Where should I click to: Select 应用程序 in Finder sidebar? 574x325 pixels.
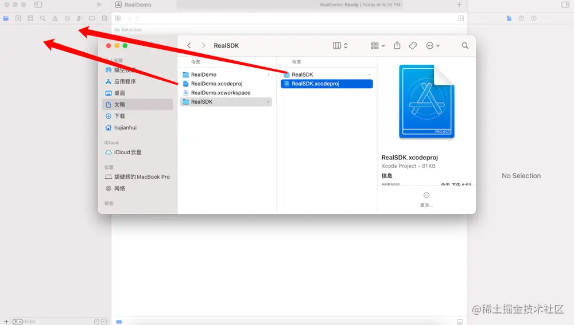click(x=138, y=81)
